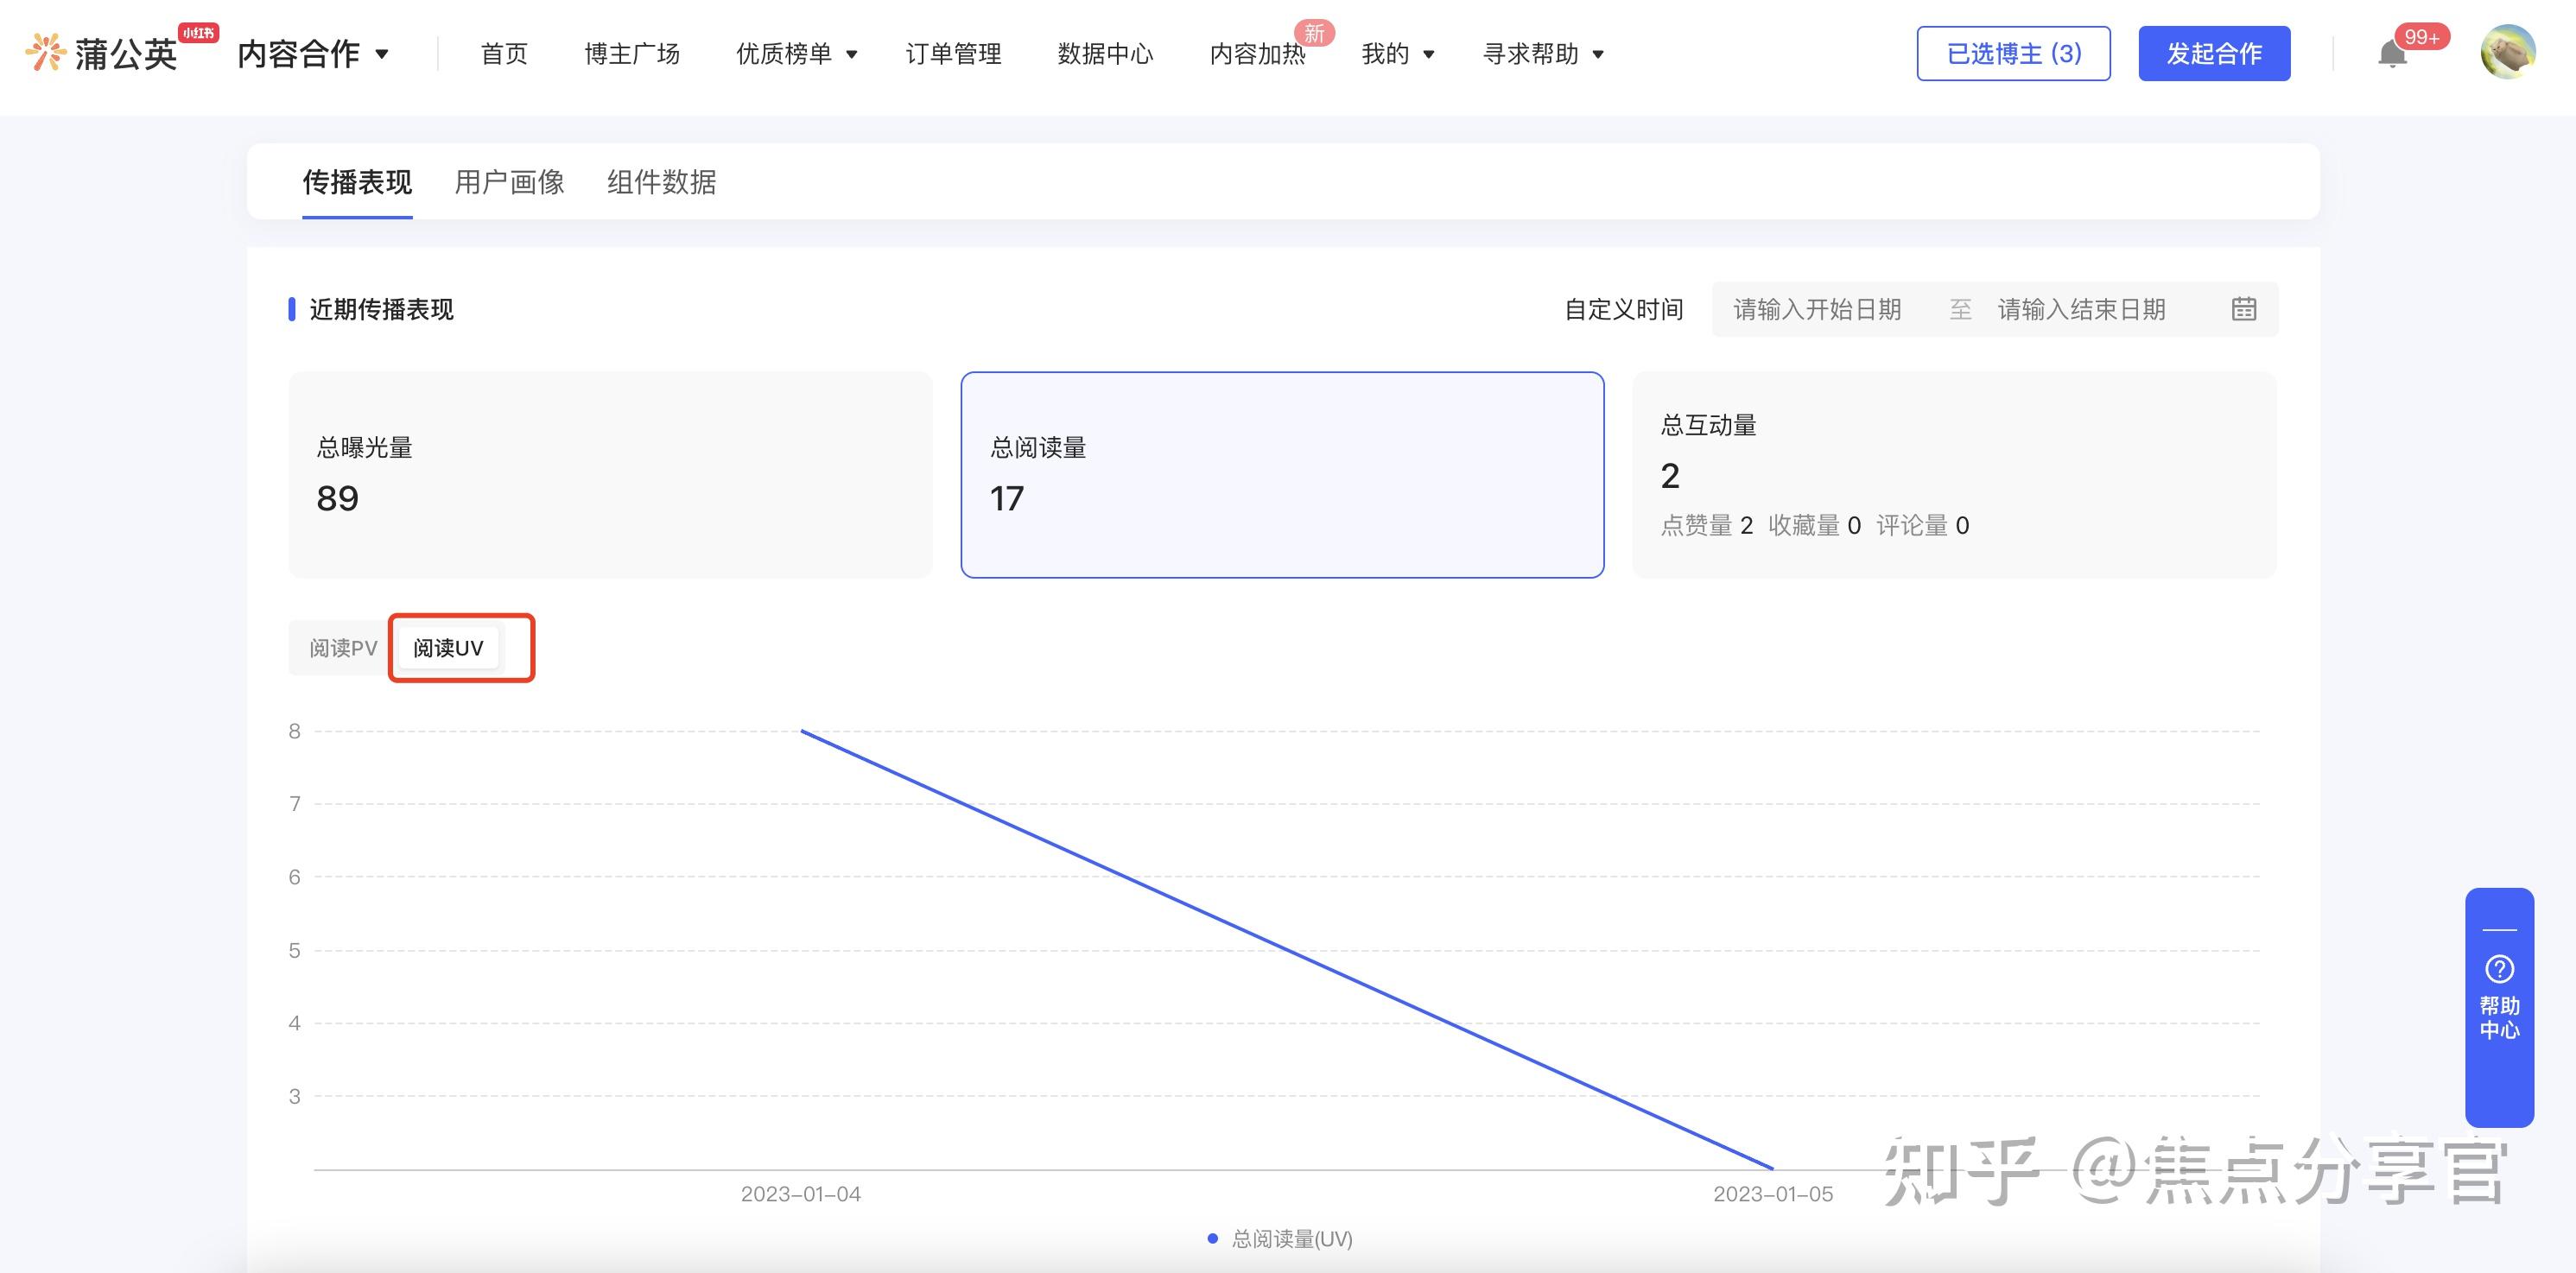Switch chart to 阅读PV
Screen dimensions: 2576x1273
coord(343,648)
